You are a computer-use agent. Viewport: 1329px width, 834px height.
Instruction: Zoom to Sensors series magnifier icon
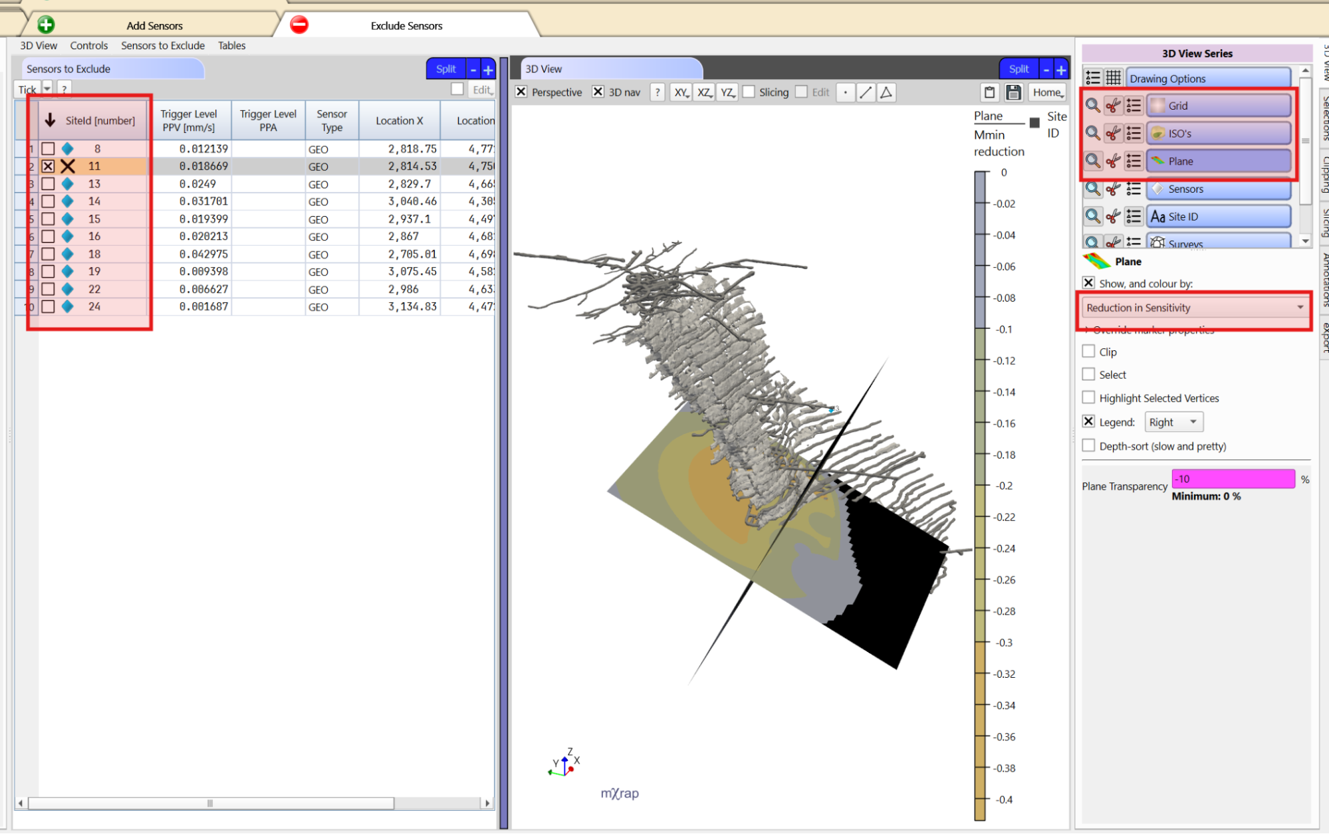tap(1092, 189)
